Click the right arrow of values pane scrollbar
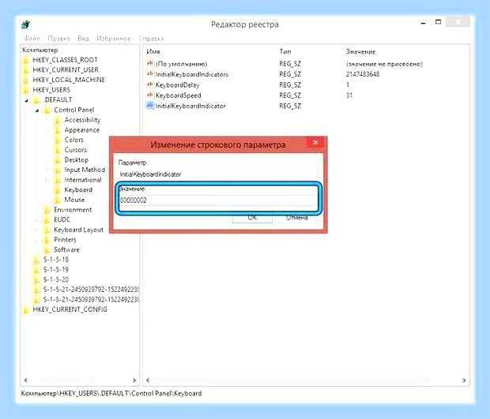Image resolution: width=490 pixels, height=419 pixels. pyautogui.click(x=464, y=380)
